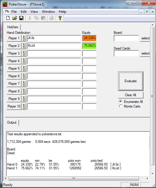
Task: Open a file with the folder icon
Action: pyautogui.click(x=15, y=18)
